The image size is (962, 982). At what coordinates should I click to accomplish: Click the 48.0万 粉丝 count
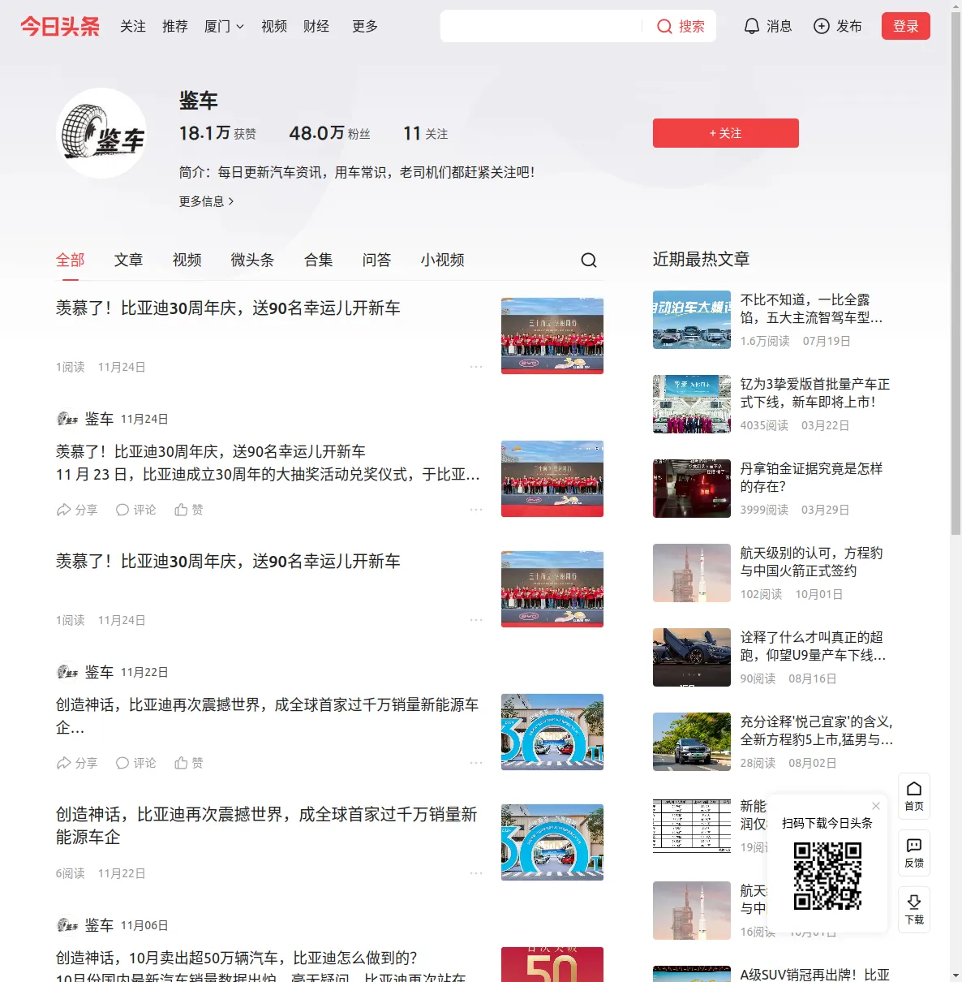[x=329, y=133]
